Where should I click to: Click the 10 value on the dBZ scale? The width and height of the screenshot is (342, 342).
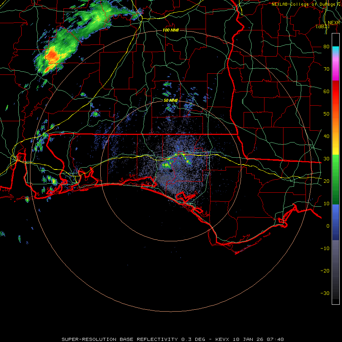tap(326, 204)
